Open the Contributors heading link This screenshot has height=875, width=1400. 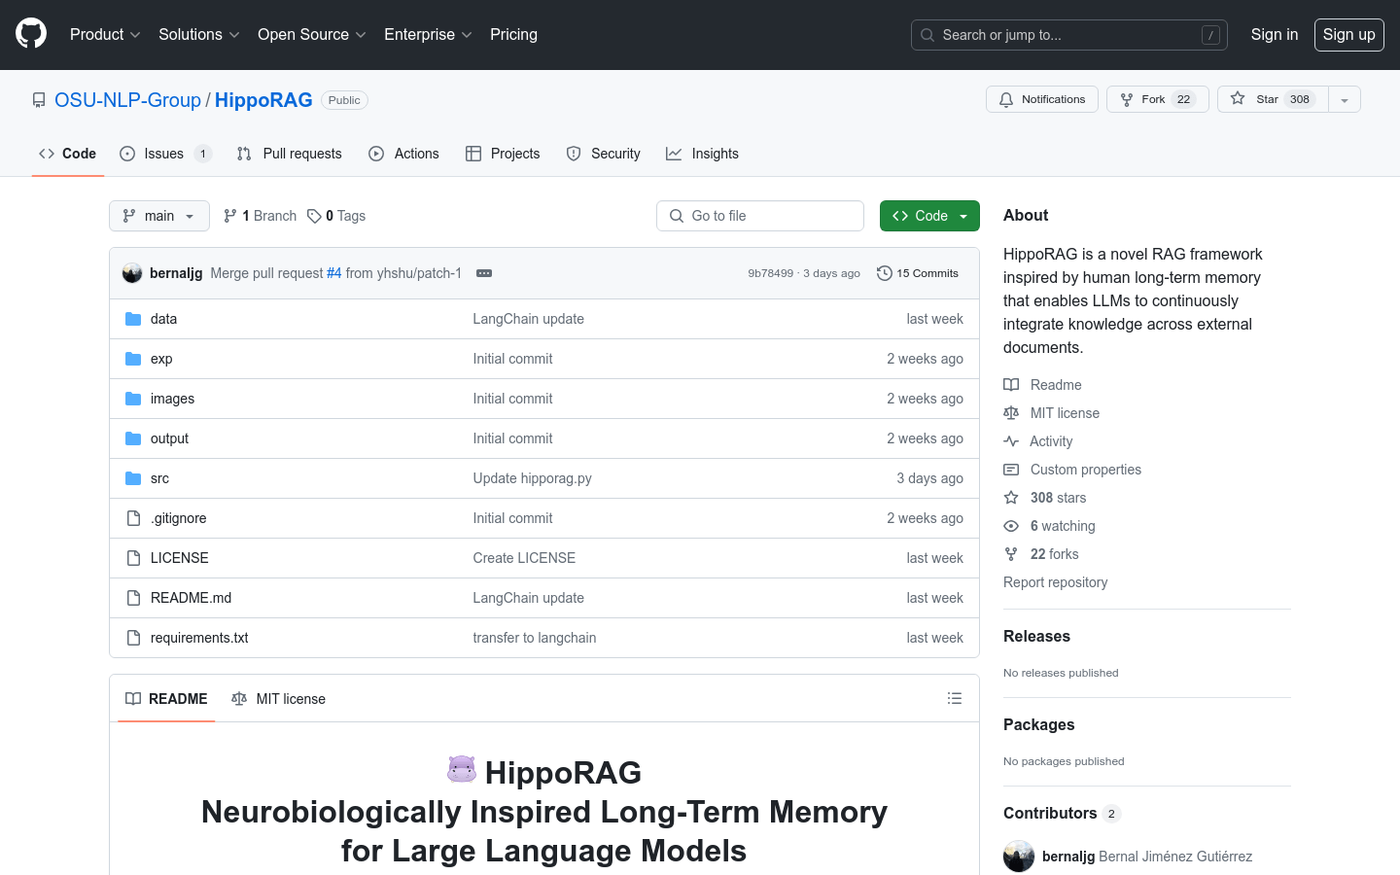coord(1062,813)
